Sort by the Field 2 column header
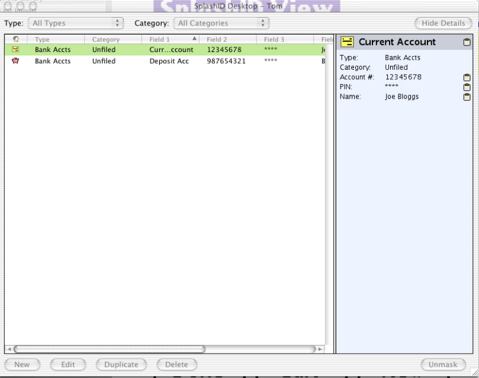The image size is (479, 378). 229,40
